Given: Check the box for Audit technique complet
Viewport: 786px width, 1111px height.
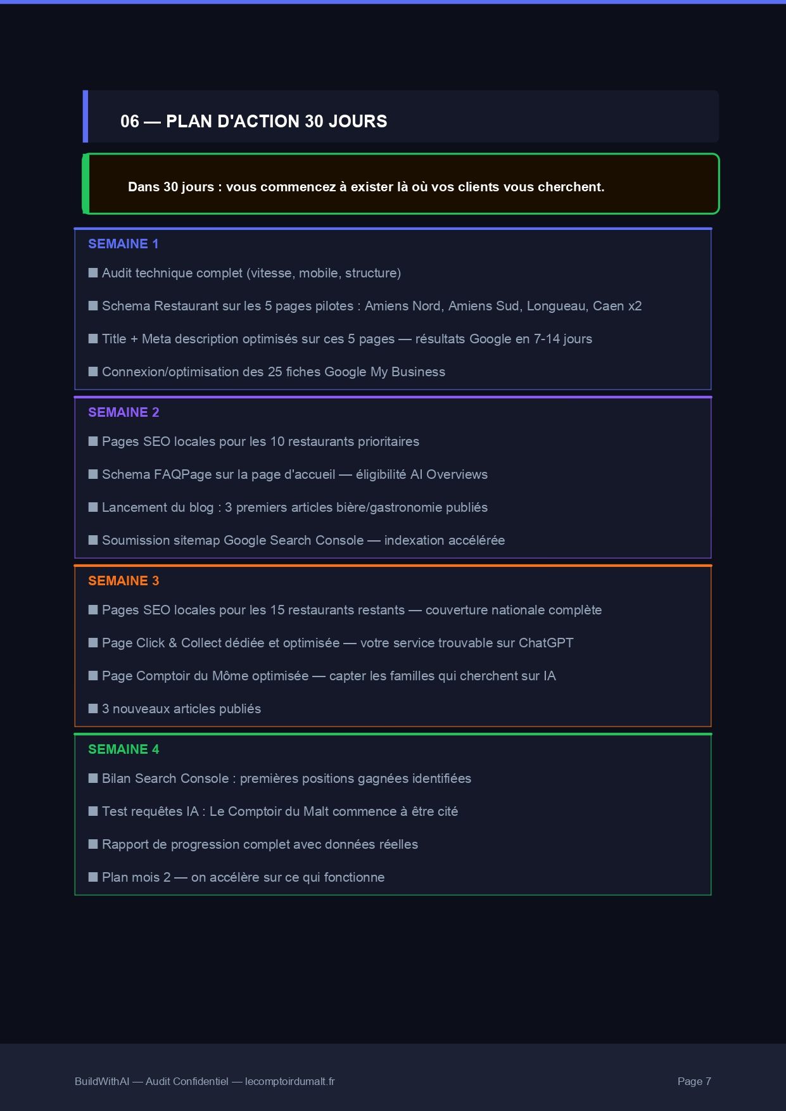Looking at the screenshot, I should pyautogui.click(x=93, y=273).
